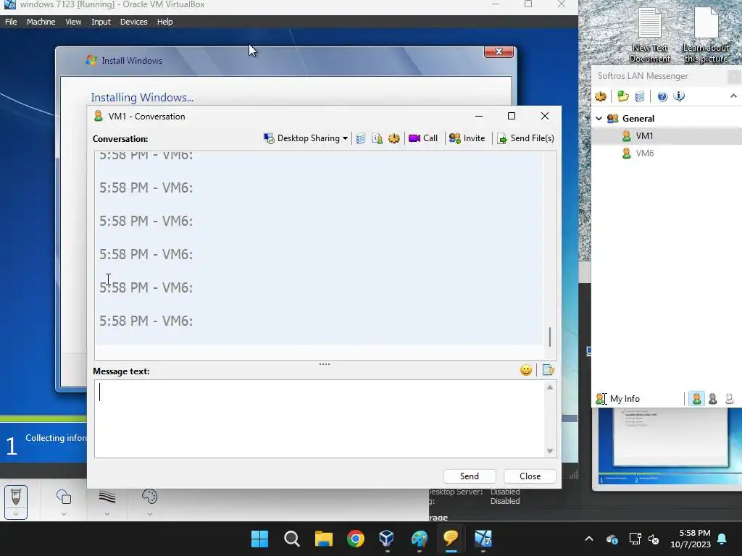The image size is (742, 556).
Task: Open Paint palette icon on taskbar
Action: point(419,539)
